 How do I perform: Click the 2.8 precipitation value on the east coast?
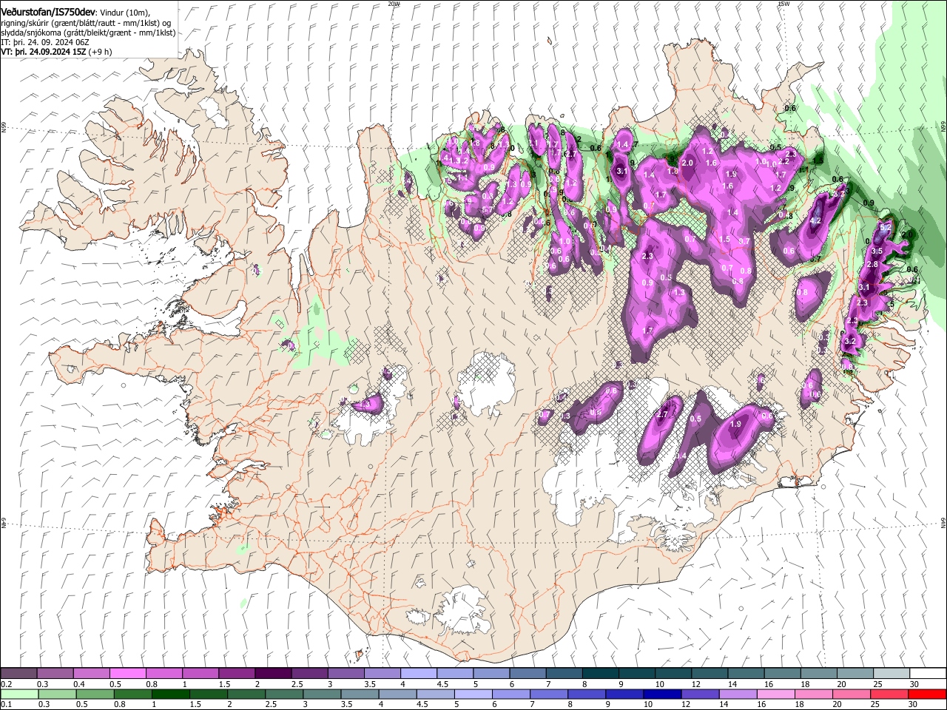click(872, 264)
